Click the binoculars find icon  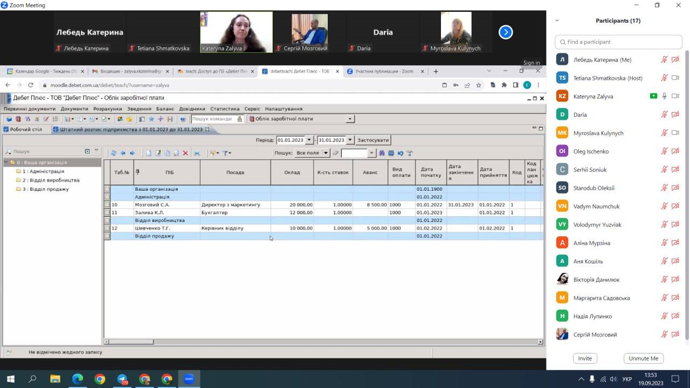pyautogui.click(x=382, y=153)
